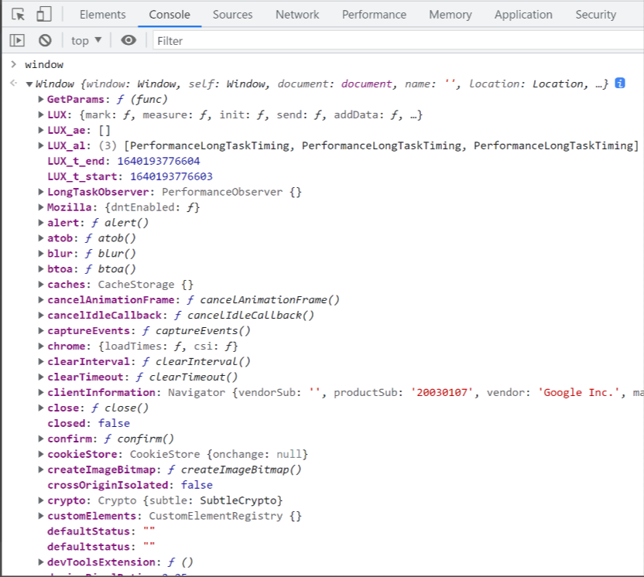Viewport: 644px width, 577px height.
Task: Go to the Sources tab
Action: (x=232, y=15)
